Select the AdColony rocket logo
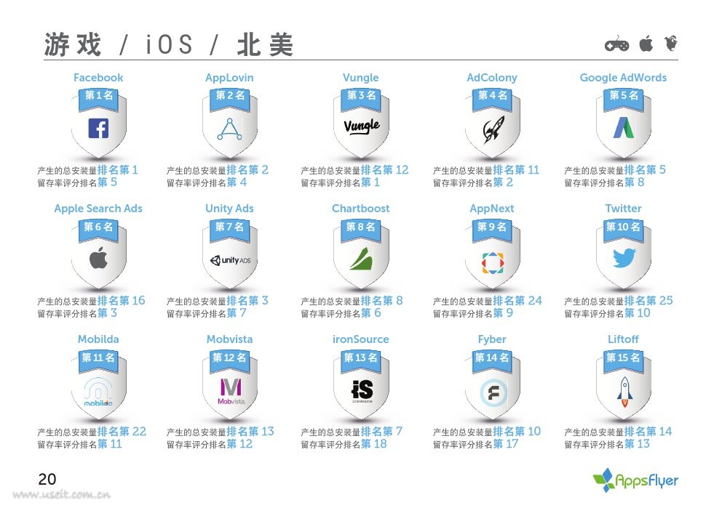722x508 pixels. coord(493,129)
